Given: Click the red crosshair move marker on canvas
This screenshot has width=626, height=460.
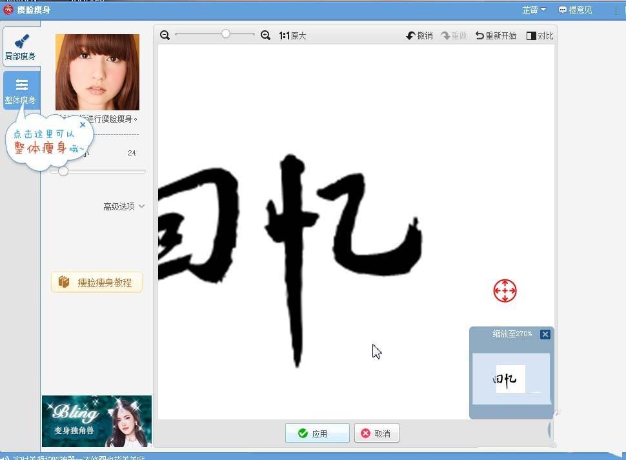Looking at the screenshot, I should [505, 291].
